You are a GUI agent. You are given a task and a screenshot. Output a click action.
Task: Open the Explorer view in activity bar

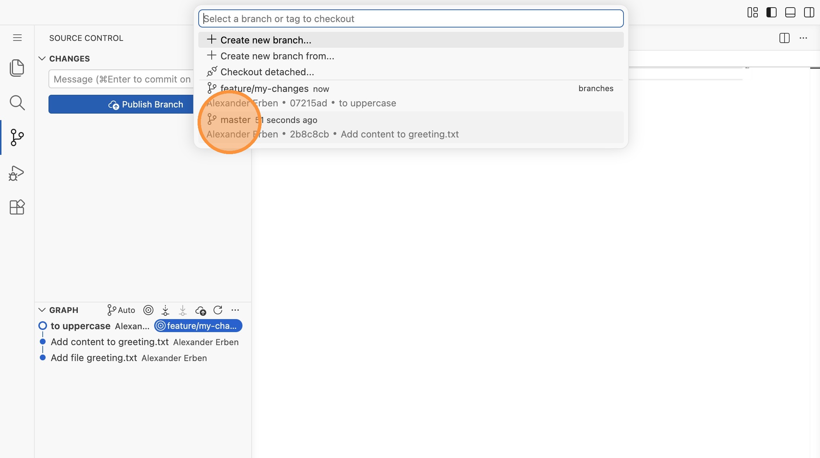(17, 68)
